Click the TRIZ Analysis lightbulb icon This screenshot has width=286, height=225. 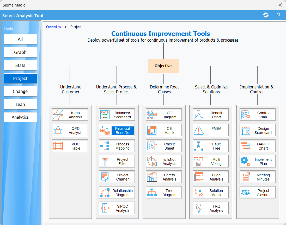[x=199, y=208]
